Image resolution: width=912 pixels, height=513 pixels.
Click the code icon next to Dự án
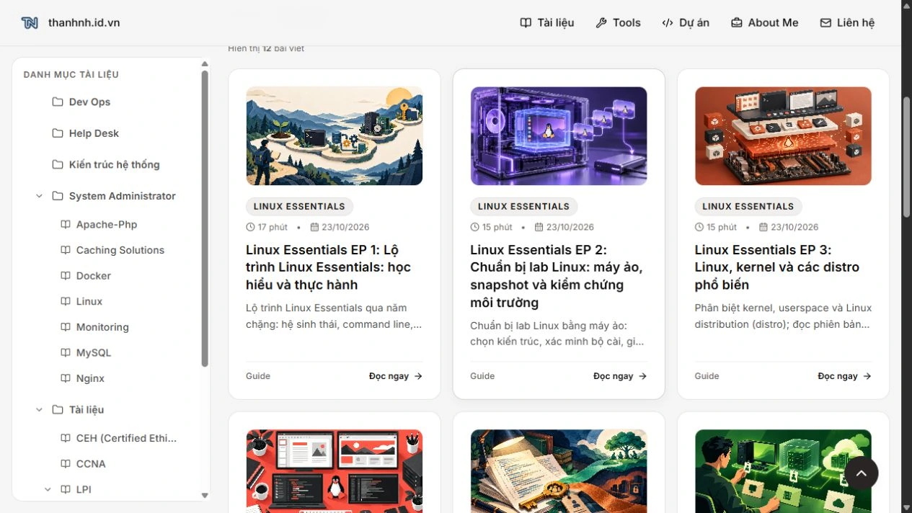[x=668, y=23]
